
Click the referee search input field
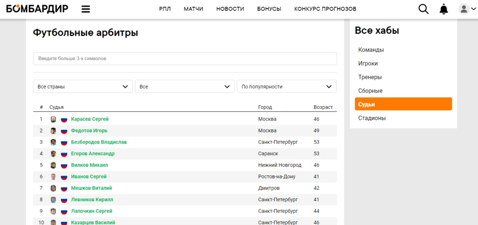click(185, 58)
